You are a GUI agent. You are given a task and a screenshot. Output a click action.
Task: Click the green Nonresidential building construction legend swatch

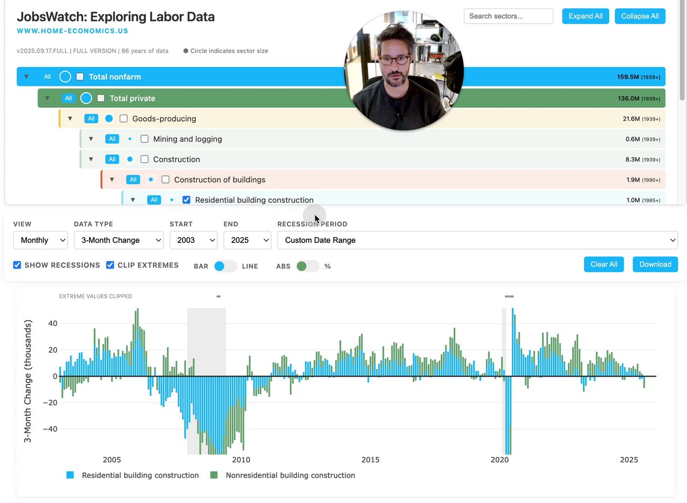tap(214, 475)
